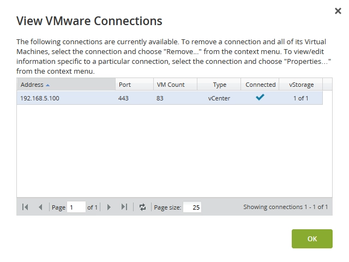Sort by Port column header
Screen dimensions: 349x262
point(135,85)
